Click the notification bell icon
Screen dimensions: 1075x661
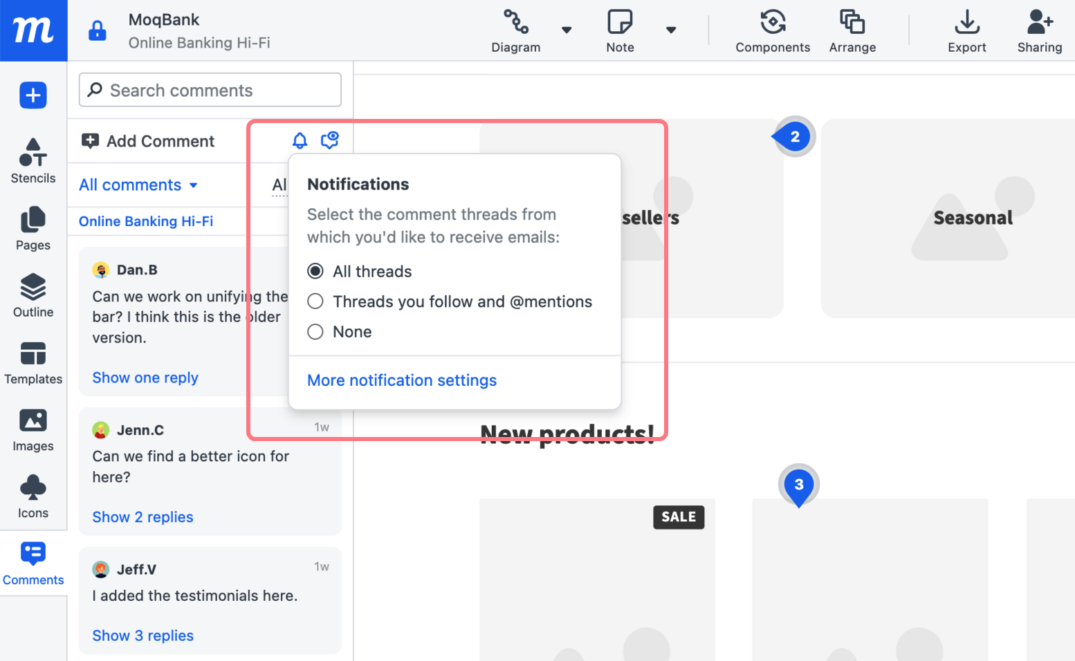coord(300,140)
